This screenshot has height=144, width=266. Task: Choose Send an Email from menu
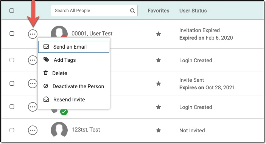[x=74, y=47]
